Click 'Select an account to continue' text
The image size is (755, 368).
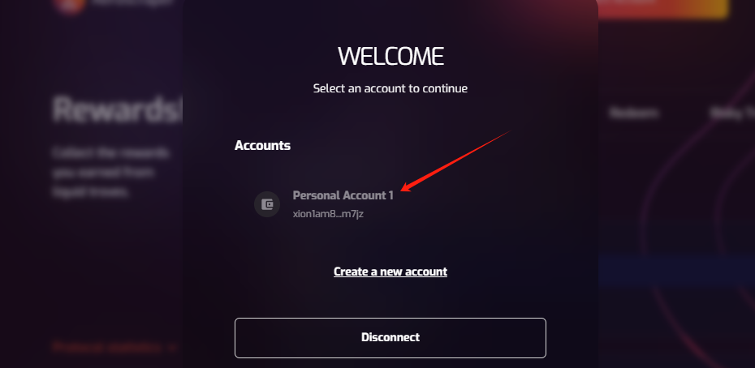point(390,88)
